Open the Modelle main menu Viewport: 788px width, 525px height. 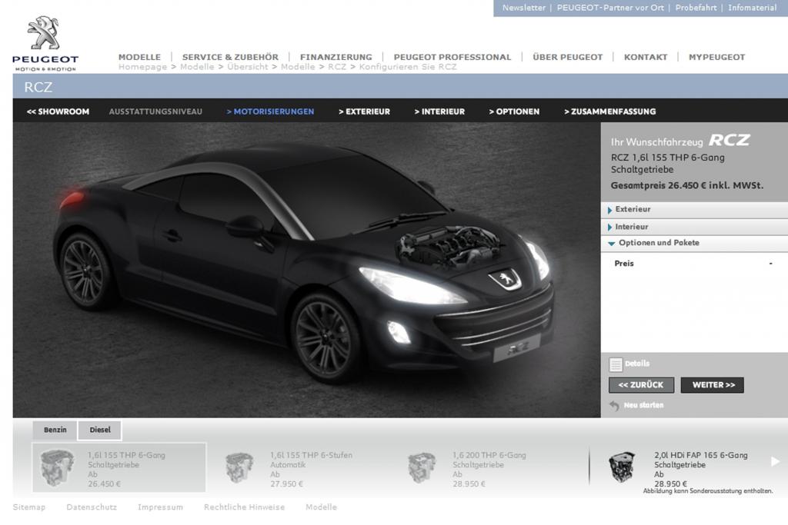(x=140, y=57)
